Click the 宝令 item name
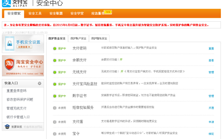Image resolution: width=222 pixels, height=139 pixels. point(76,133)
